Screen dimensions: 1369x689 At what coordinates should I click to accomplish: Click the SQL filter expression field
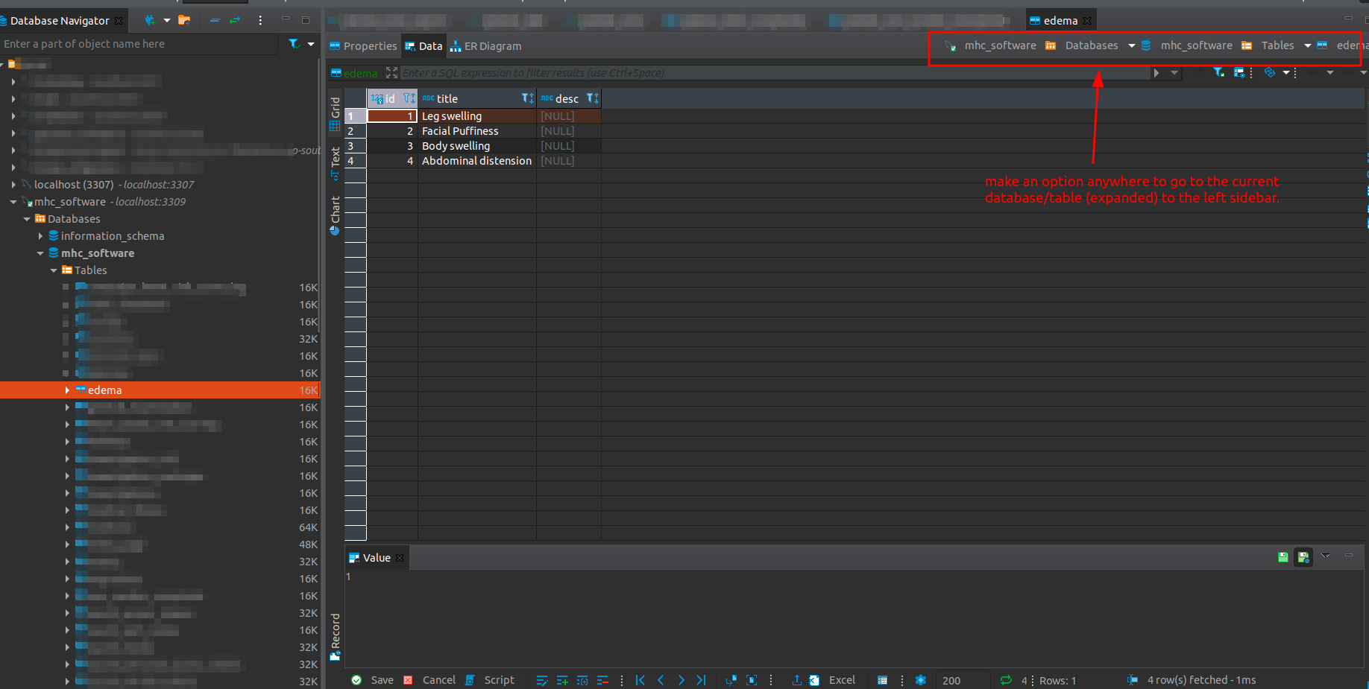pos(775,73)
